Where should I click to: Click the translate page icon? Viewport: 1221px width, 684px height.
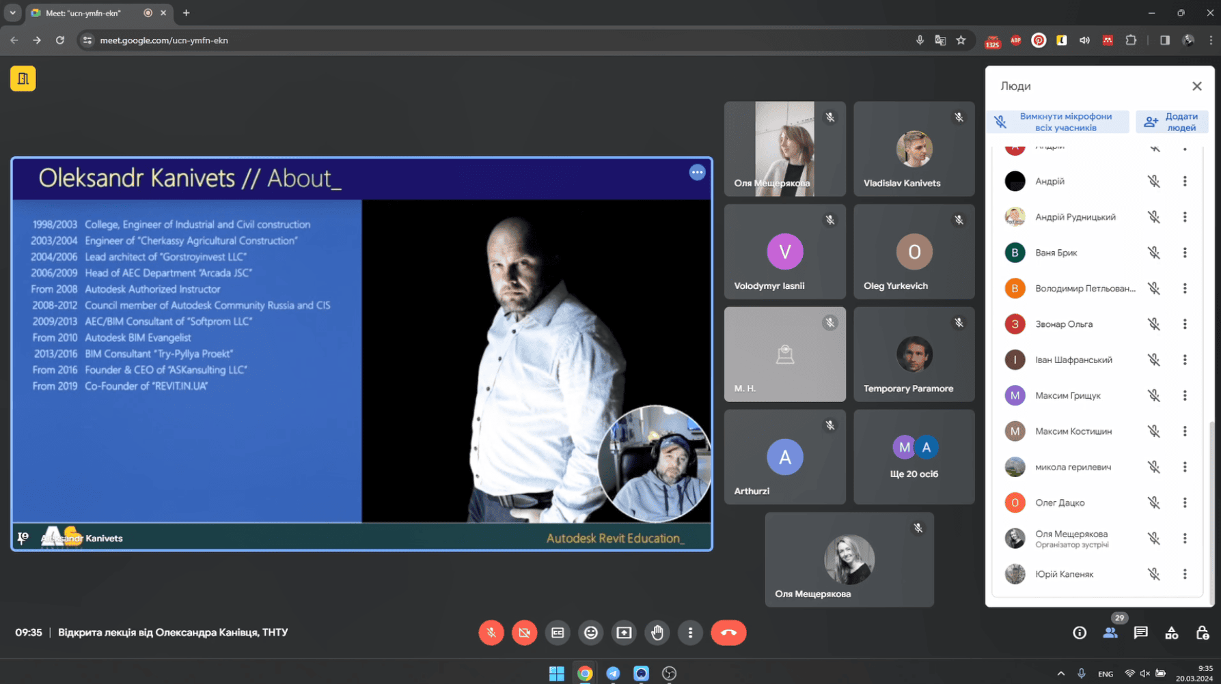pyautogui.click(x=940, y=40)
